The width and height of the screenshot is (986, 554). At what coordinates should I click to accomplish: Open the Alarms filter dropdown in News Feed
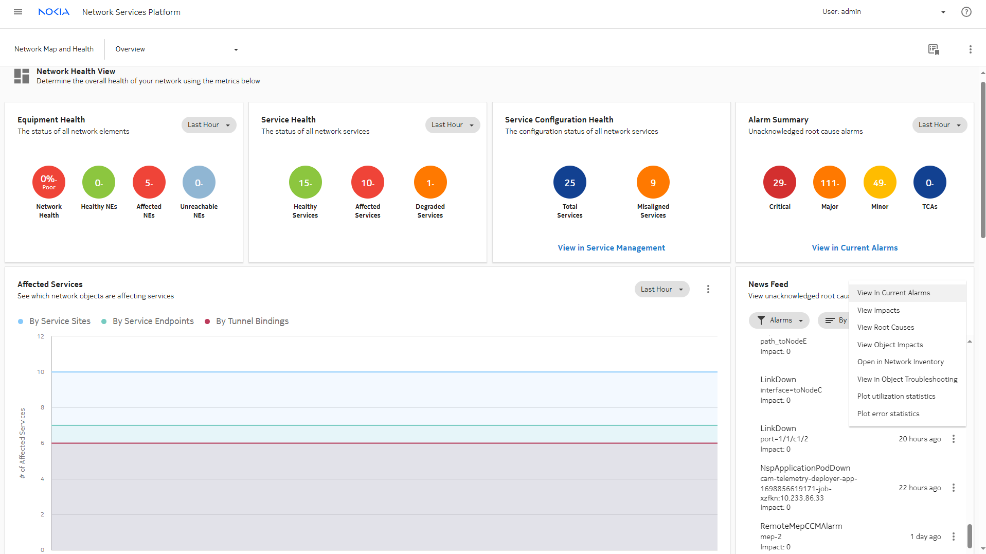coord(779,320)
